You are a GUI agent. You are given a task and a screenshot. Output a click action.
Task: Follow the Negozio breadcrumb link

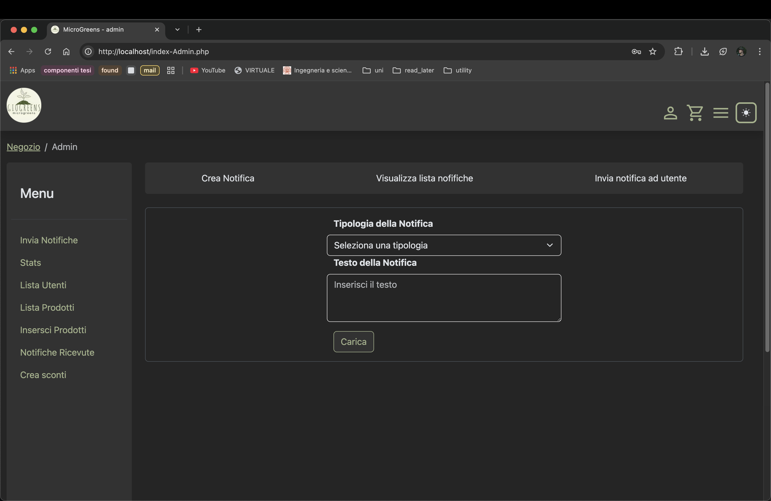pos(23,147)
